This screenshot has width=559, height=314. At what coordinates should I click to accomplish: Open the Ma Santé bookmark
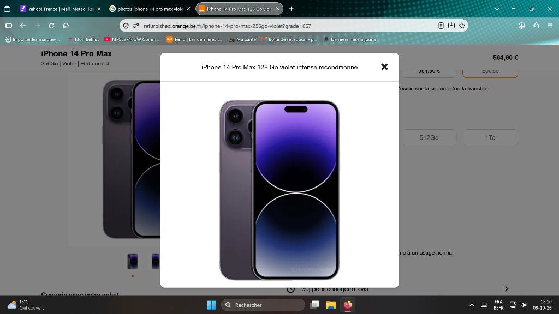tap(242, 39)
